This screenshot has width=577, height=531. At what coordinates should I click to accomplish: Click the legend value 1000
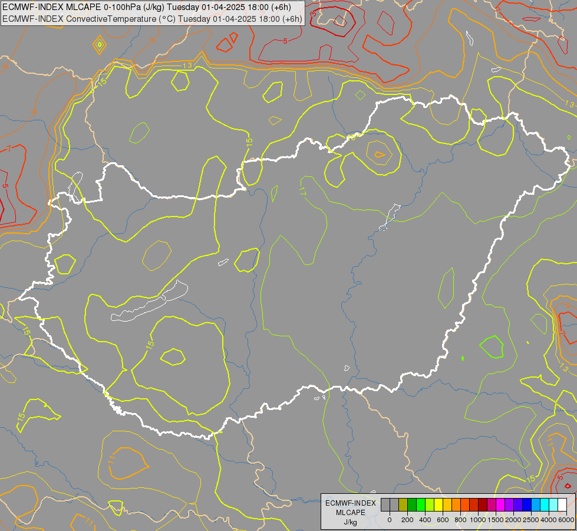[x=478, y=520]
